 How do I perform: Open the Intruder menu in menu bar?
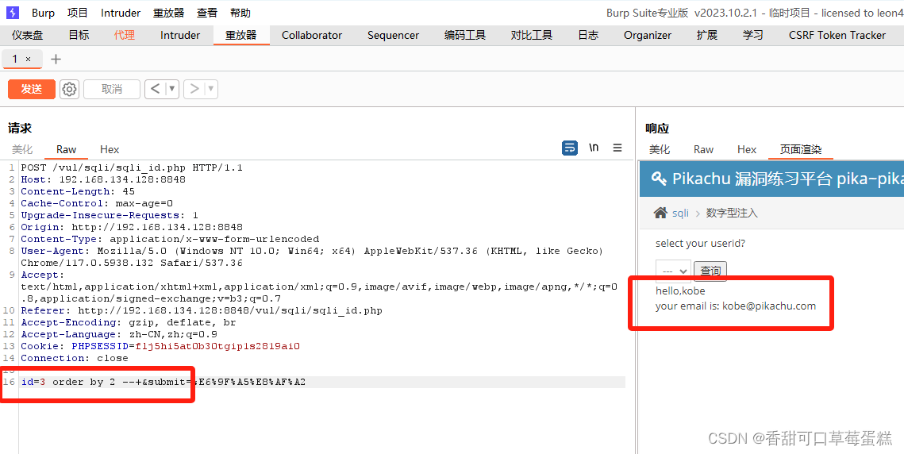(x=121, y=13)
